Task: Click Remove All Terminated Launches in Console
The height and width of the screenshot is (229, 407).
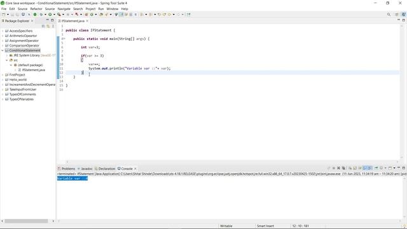Action: coord(343,168)
